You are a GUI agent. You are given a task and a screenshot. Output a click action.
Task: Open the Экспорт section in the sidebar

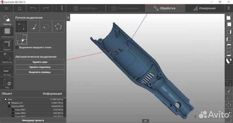click(x=7, y=71)
